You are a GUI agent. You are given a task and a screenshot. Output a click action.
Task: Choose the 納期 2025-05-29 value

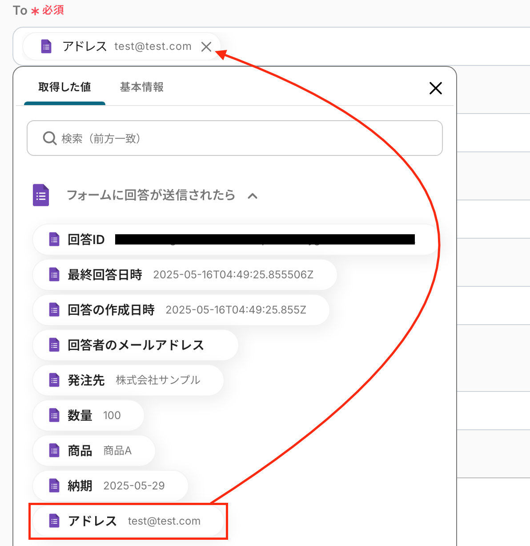click(110, 486)
